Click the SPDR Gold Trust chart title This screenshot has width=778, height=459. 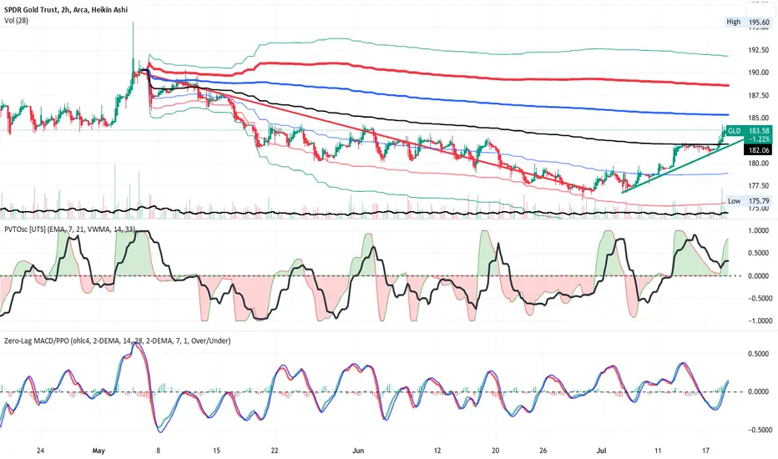point(65,9)
